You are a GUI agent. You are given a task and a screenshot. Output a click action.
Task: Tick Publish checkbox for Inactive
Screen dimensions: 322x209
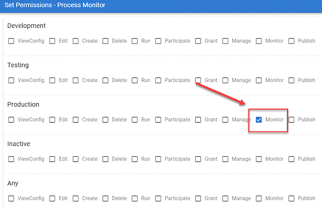[292, 159]
